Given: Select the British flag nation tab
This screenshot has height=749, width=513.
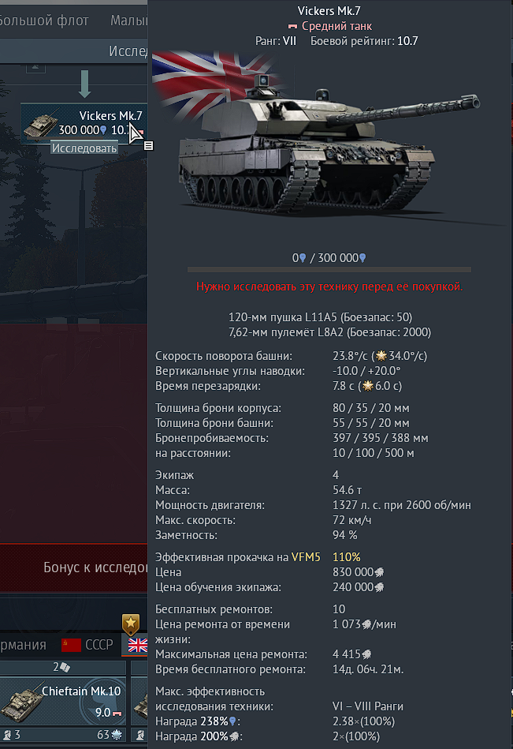Looking at the screenshot, I should [137, 646].
